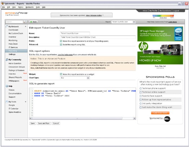Viewport: 189px width, 147px height.
Task: Click Learn more link in header
Action: 172,22
